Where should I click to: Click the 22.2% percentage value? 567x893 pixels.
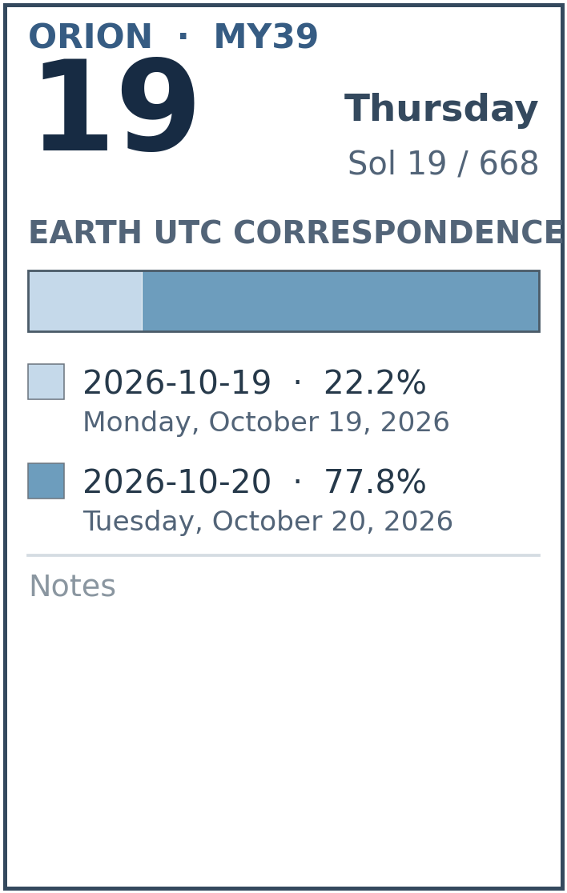[375, 382]
